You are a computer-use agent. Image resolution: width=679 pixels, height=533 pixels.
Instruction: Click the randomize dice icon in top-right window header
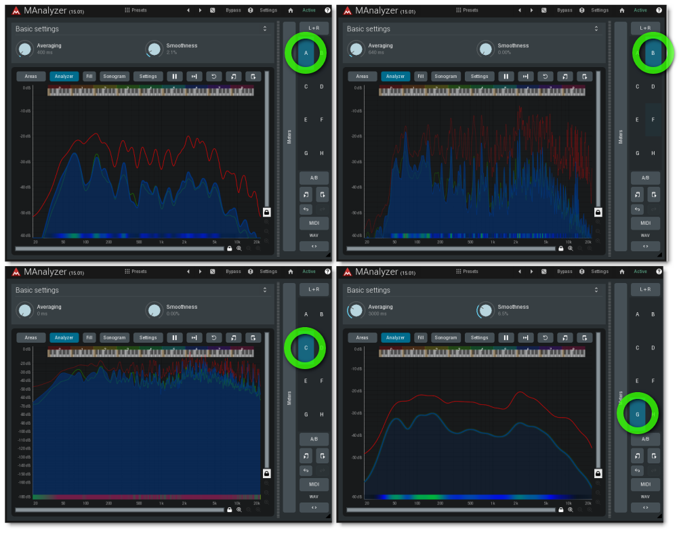tap(544, 10)
